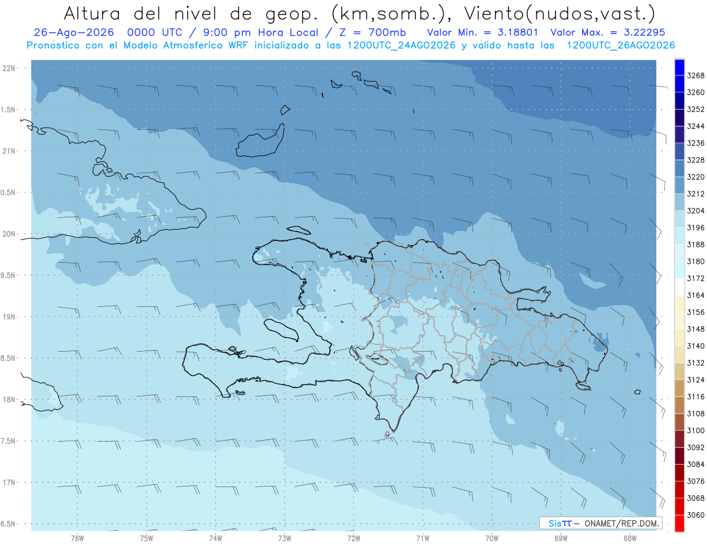
Task: Click the legend value '3084'
Action: (x=696, y=464)
